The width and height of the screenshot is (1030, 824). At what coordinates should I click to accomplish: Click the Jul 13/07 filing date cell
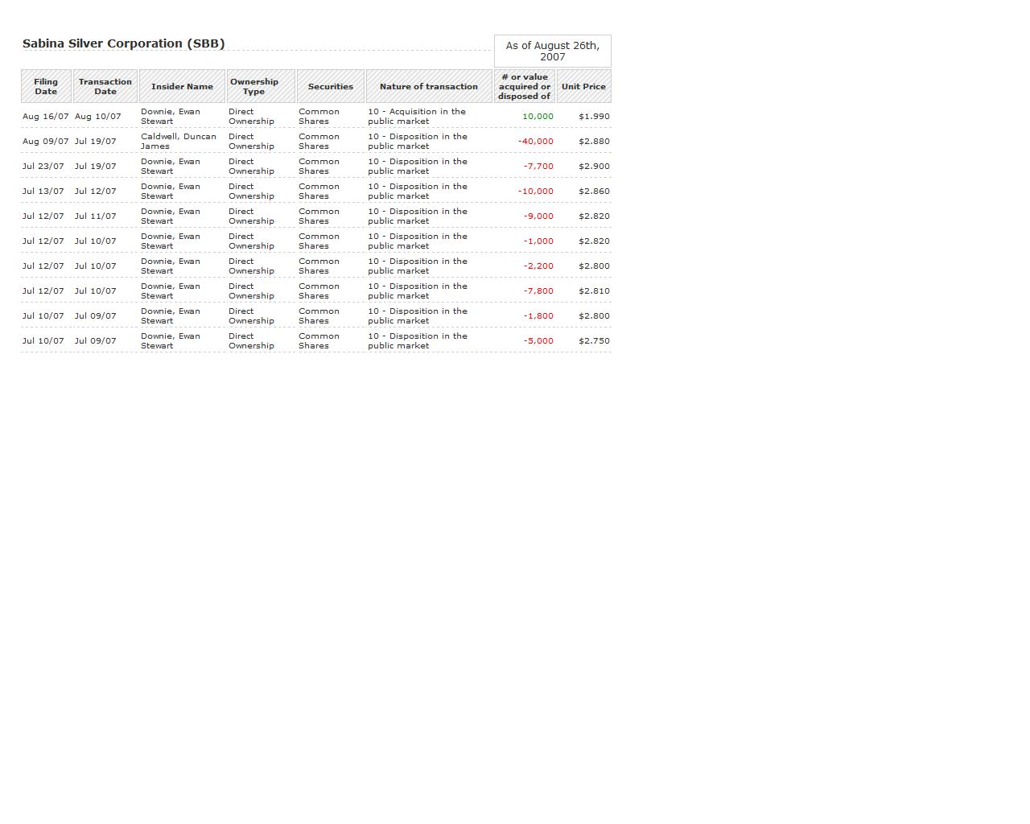(x=43, y=192)
